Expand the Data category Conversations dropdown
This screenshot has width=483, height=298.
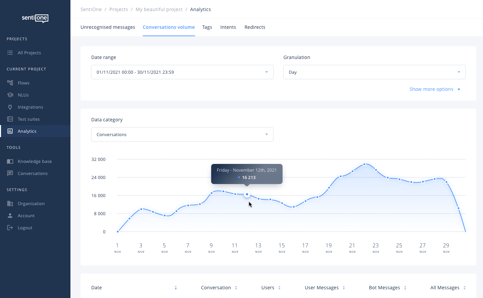point(182,134)
